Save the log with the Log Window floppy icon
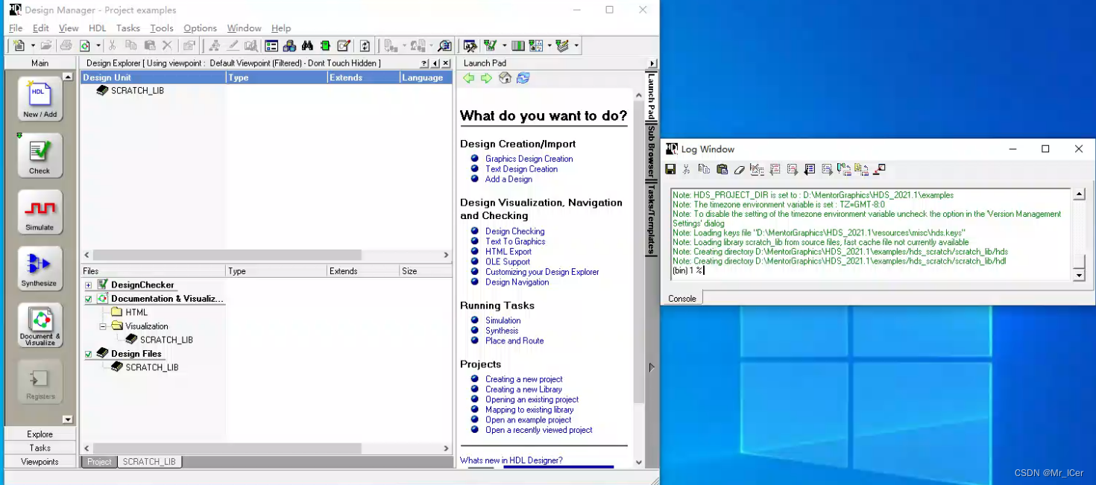1096x485 pixels. coord(670,170)
